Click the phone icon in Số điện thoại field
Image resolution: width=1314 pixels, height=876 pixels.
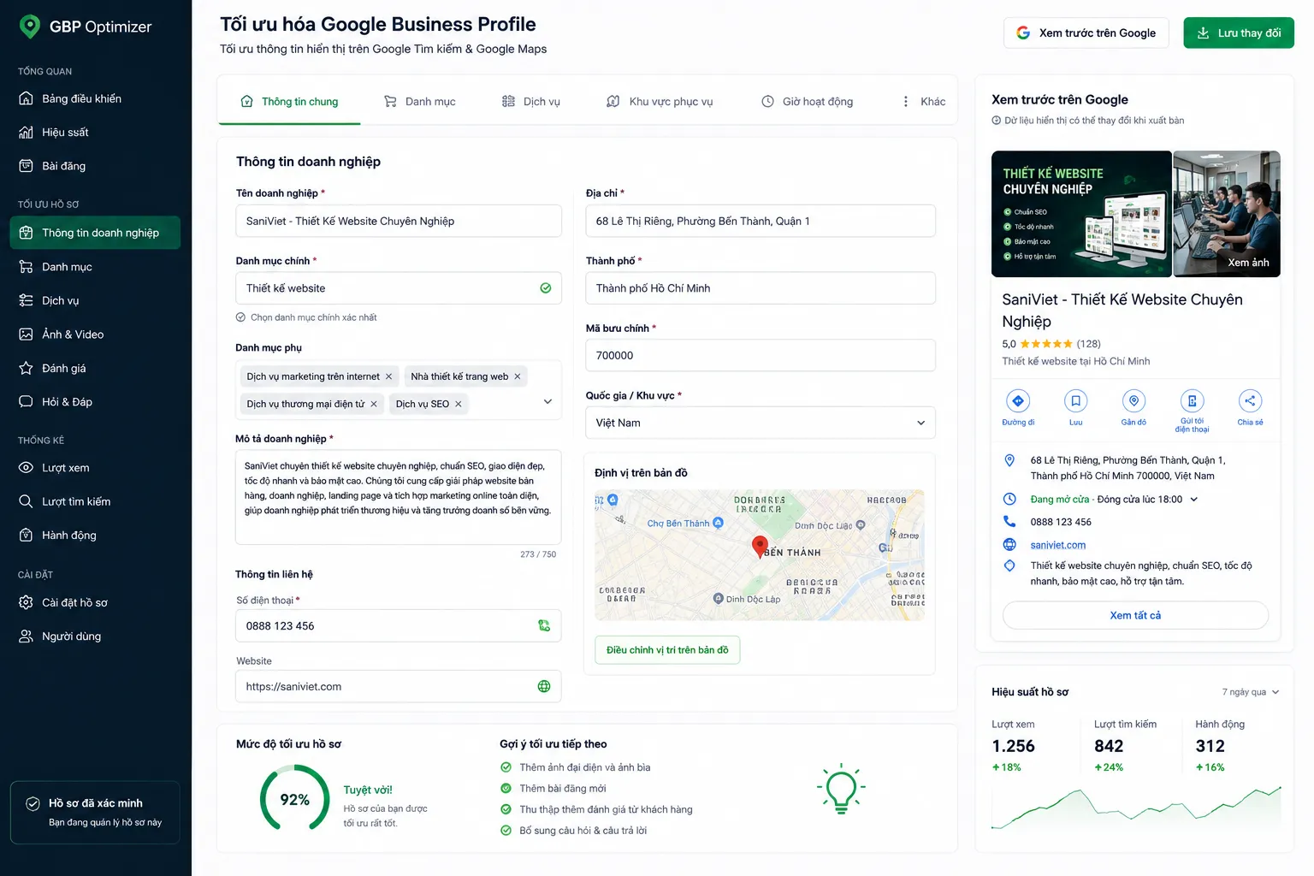coord(544,626)
